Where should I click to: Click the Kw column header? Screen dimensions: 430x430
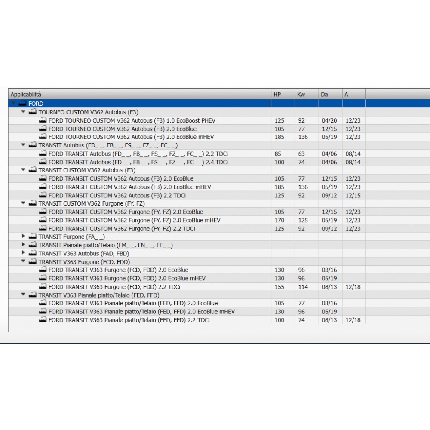[306, 94]
